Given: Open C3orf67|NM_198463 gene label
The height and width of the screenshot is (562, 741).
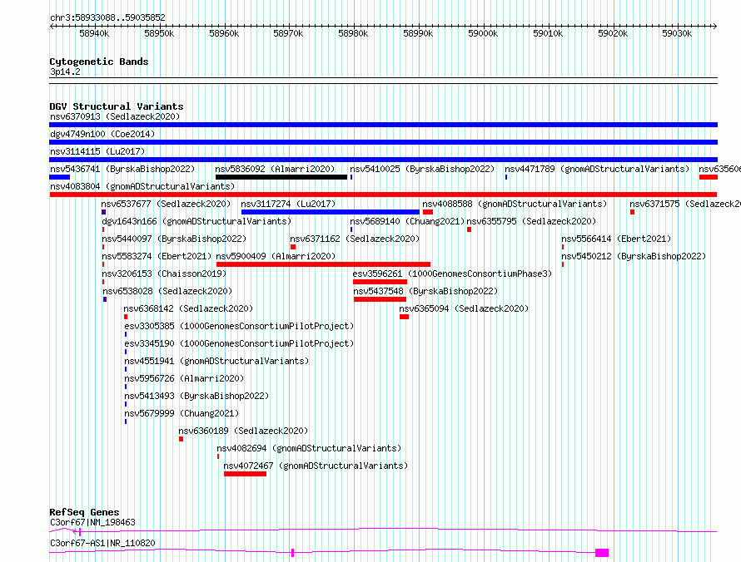Looking at the screenshot, I should [x=92, y=522].
